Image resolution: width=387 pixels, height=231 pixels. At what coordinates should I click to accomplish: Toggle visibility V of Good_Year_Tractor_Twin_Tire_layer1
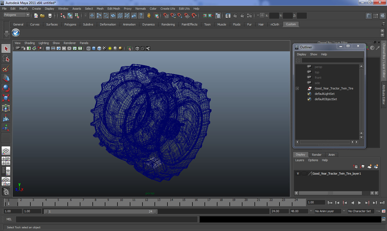coord(298,174)
